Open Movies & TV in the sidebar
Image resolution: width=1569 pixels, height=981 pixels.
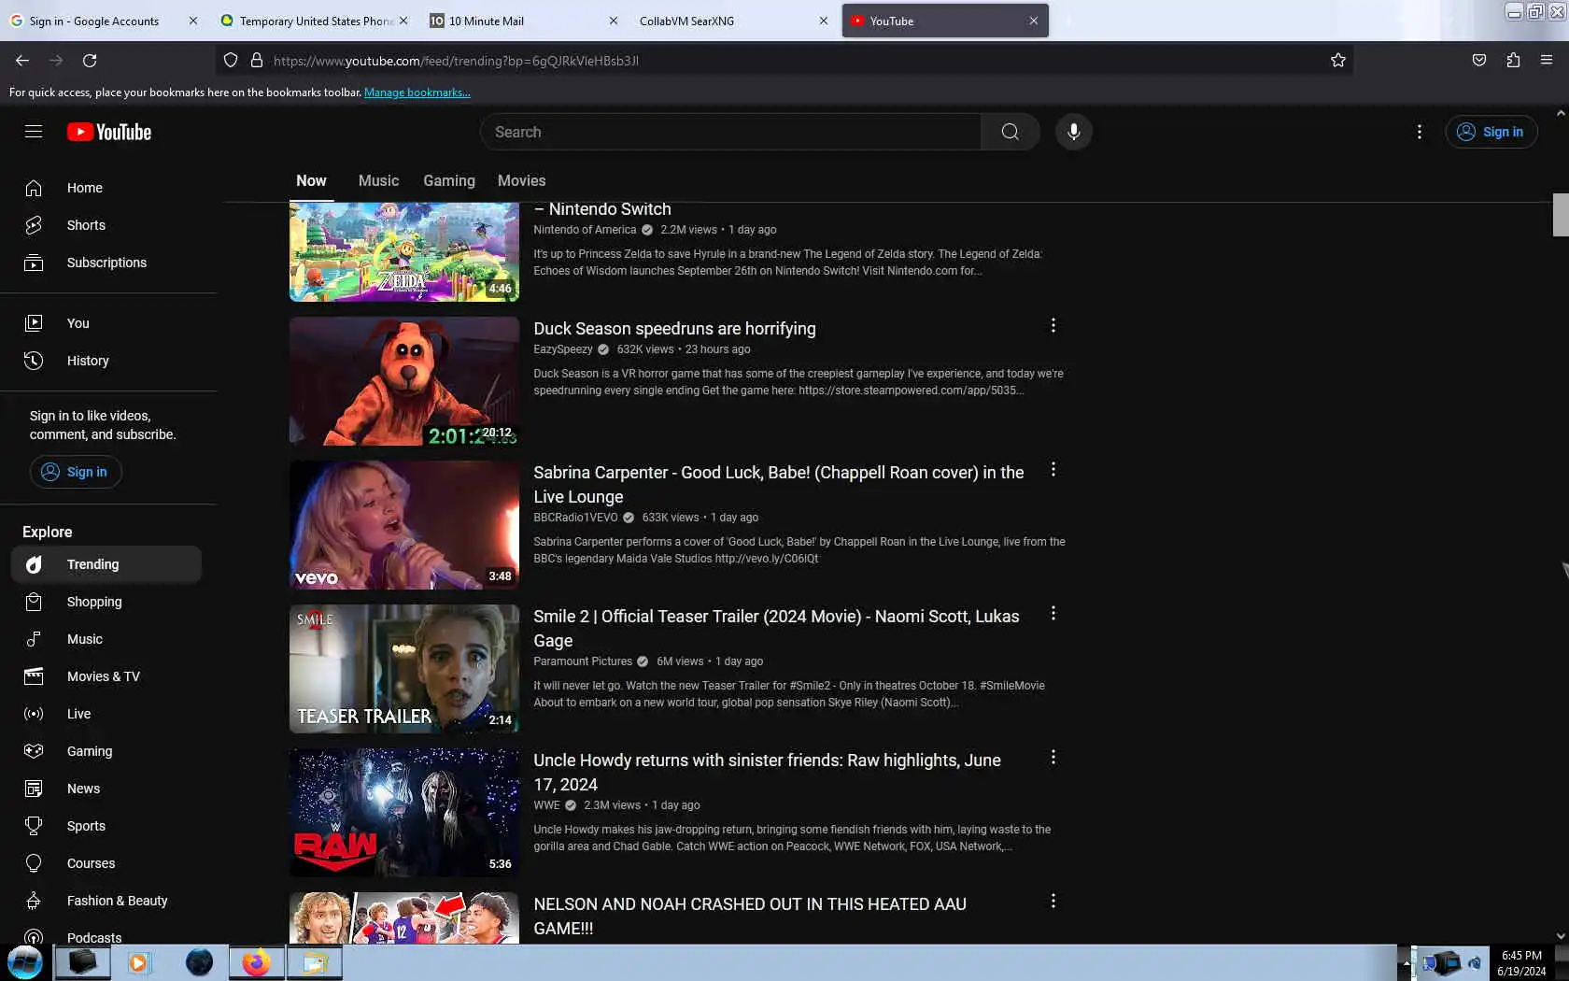[x=106, y=676]
